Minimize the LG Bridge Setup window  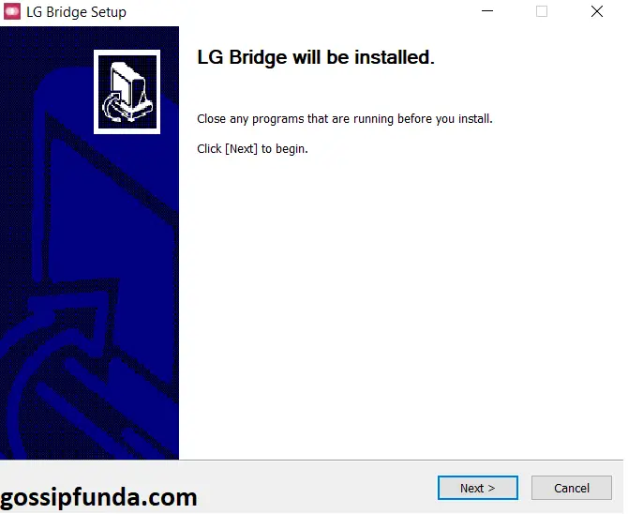tap(487, 11)
